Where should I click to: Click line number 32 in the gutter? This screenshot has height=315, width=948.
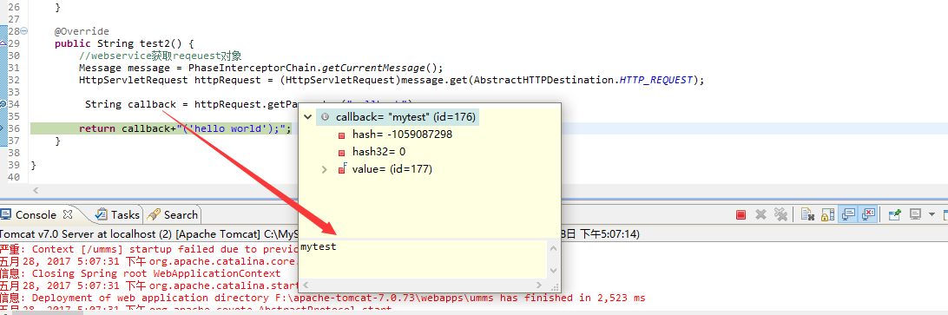tap(14, 80)
